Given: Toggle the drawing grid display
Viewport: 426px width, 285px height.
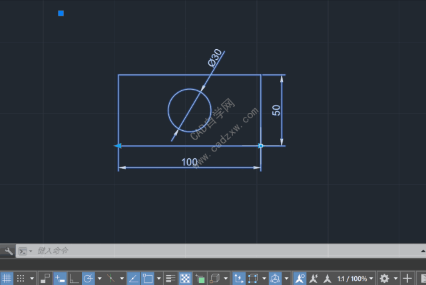Looking at the screenshot, I should pyautogui.click(x=7, y=278).
